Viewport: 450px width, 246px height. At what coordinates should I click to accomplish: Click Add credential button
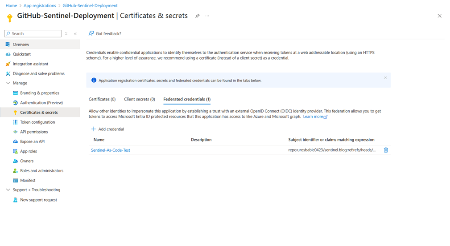107,129
